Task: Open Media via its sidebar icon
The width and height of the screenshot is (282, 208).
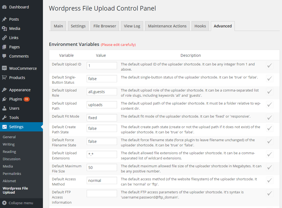Action: (x=4, y=29)
